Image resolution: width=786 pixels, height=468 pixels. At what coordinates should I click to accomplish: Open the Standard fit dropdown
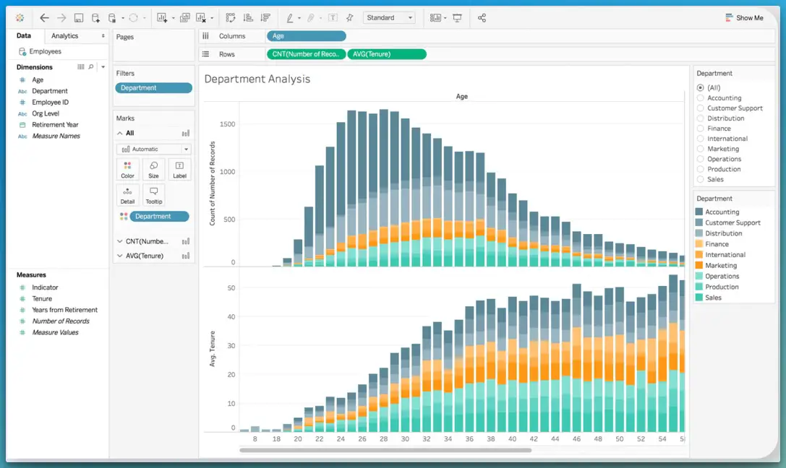pyautogui.click(x=389, y=17)
